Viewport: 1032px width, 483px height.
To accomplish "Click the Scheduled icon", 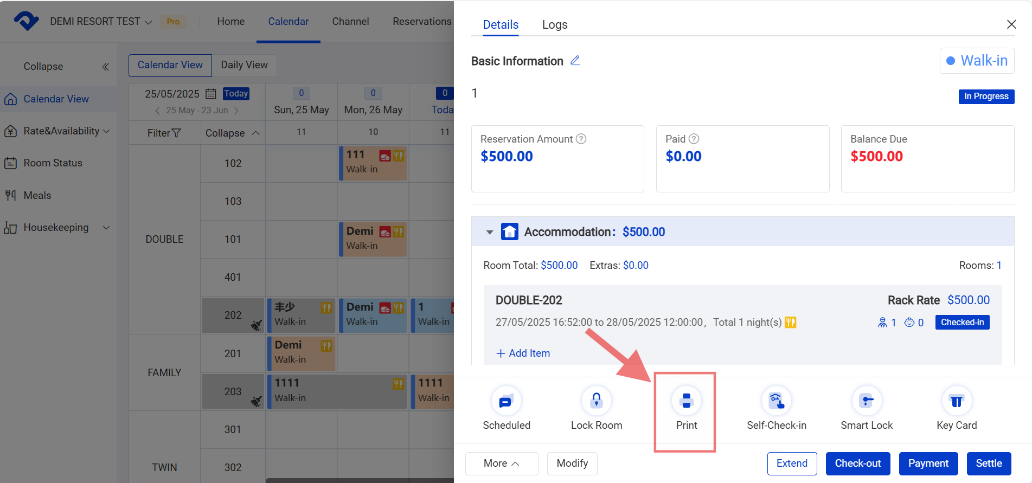I will point(506,401).
